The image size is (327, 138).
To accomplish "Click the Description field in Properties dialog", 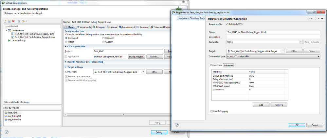I will pyautogui.click(x=273, y=37).
